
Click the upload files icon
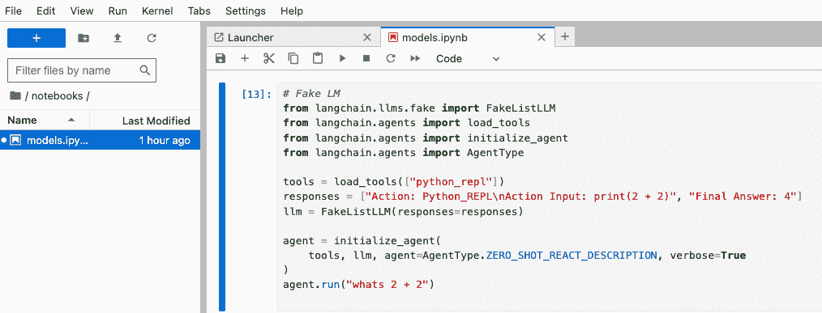tap(118, 38)
